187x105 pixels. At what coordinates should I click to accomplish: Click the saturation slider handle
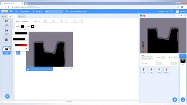click(26, 39)
